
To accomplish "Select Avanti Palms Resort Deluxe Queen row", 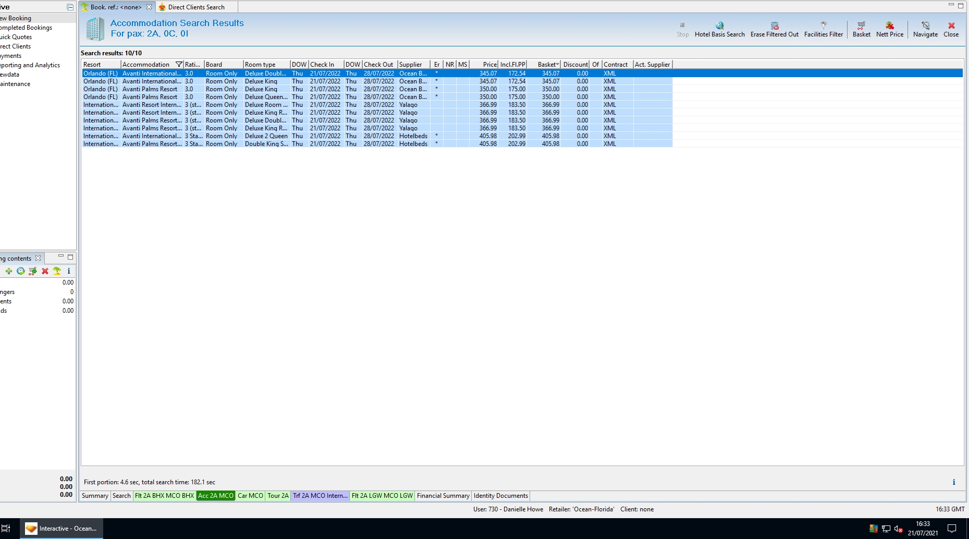I will (x=377, y=97).
